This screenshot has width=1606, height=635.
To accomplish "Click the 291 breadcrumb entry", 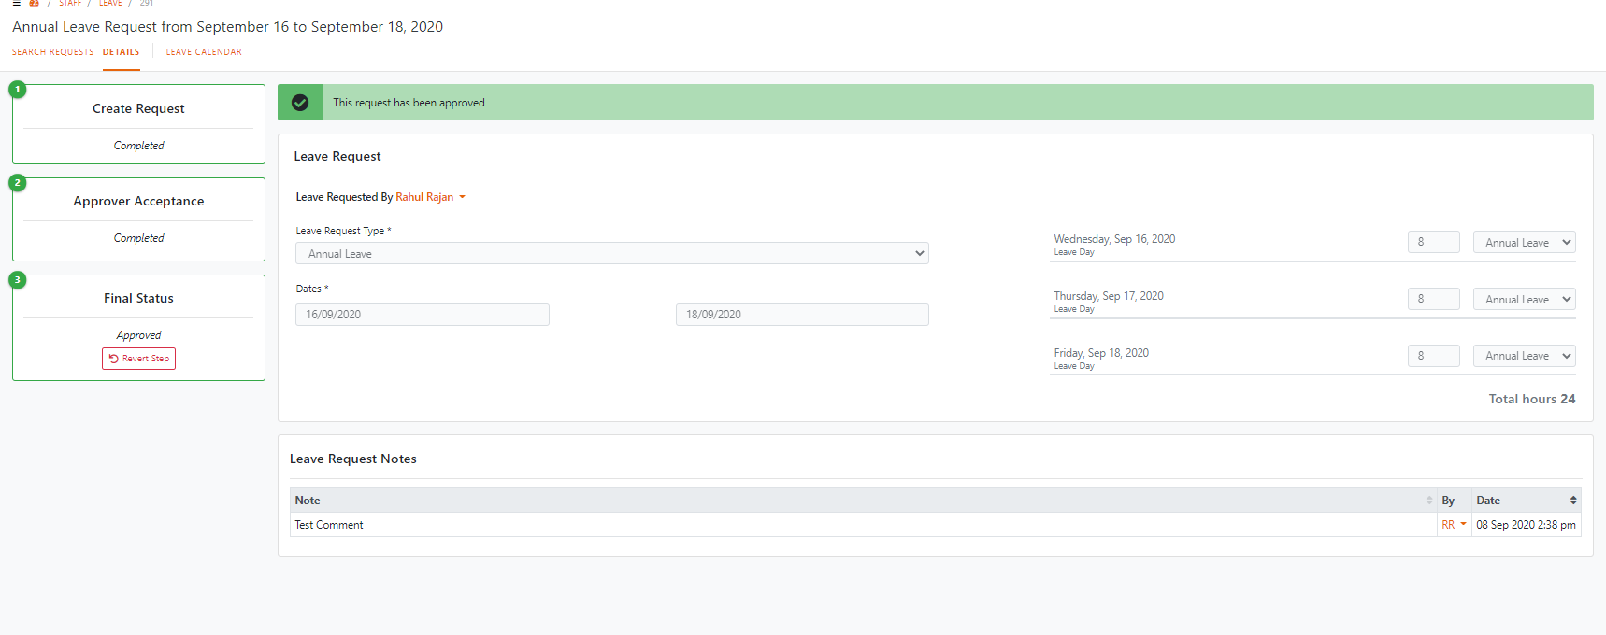I will point(147,3).
